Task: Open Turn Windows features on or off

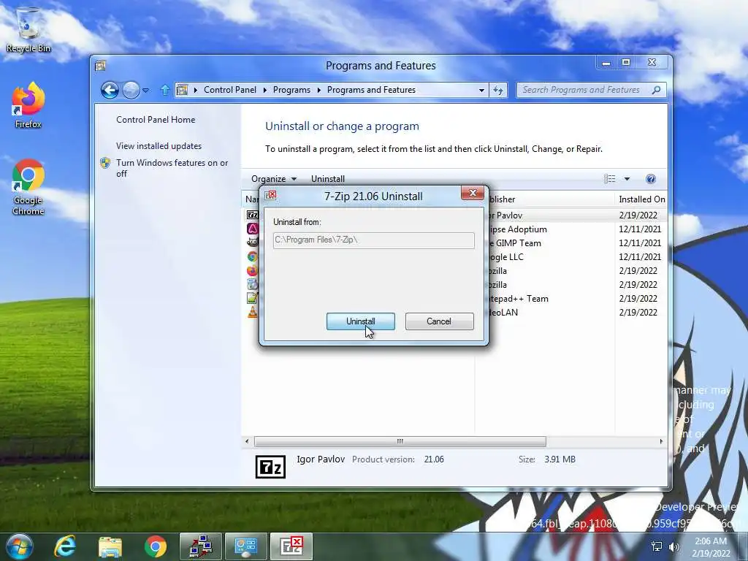Action: (172, 168)
